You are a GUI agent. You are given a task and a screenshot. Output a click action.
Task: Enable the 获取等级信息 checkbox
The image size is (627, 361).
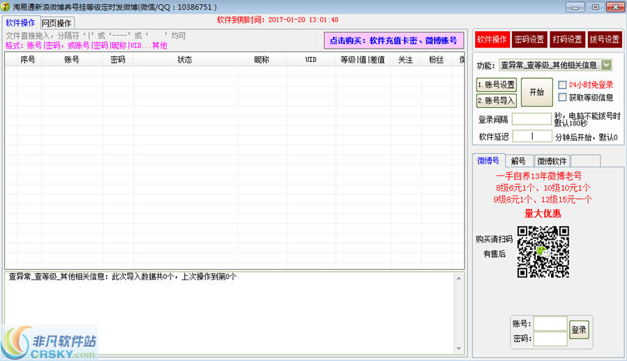coord(562,98)
